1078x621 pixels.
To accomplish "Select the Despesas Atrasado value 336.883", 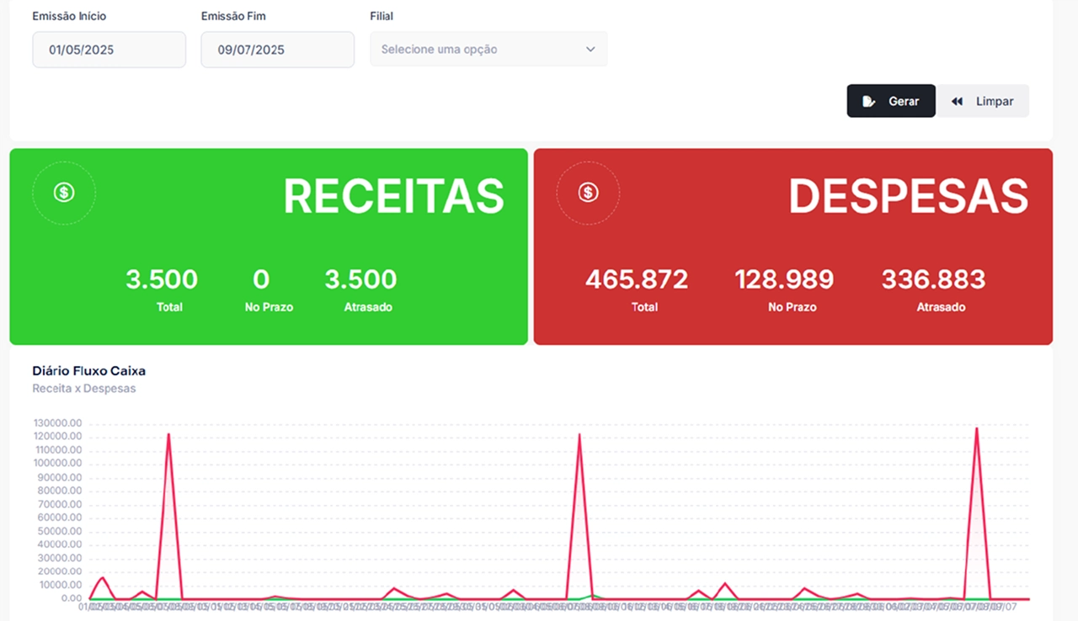I will point(933,279).
